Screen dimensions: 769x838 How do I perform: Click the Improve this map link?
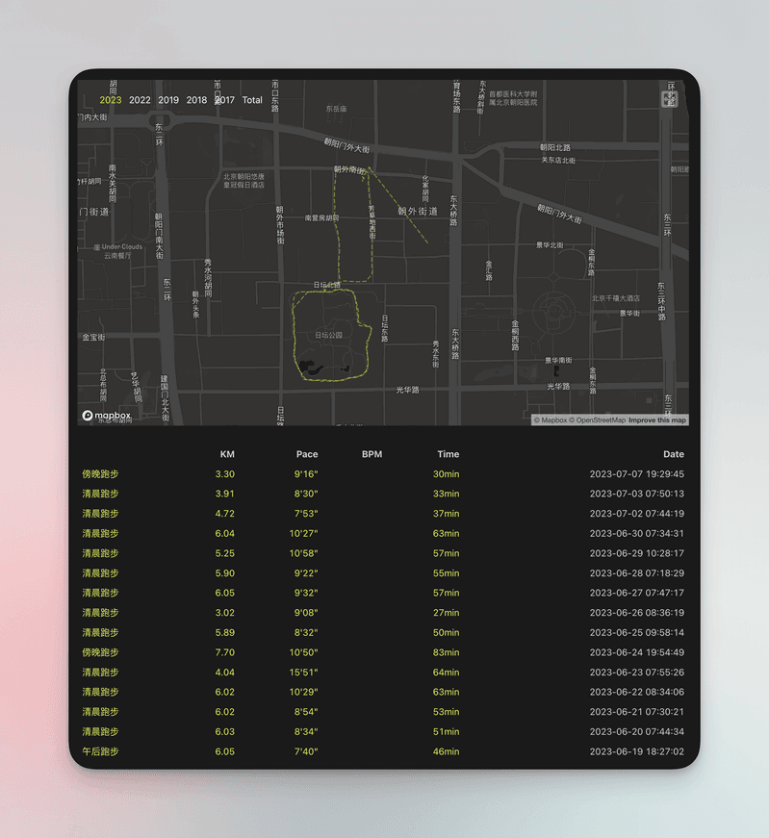pyautogui.click(x=657, y=420)
